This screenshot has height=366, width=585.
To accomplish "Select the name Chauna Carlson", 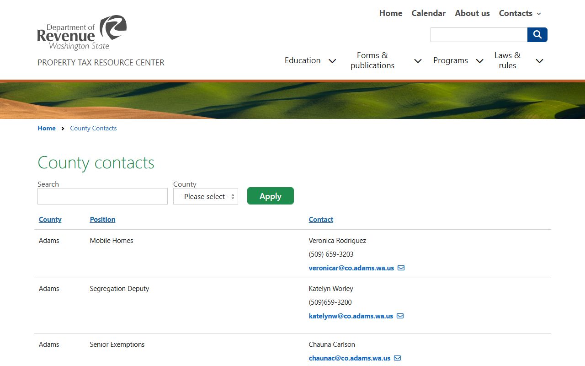I will pyautogui.click(x=332, y=344).
